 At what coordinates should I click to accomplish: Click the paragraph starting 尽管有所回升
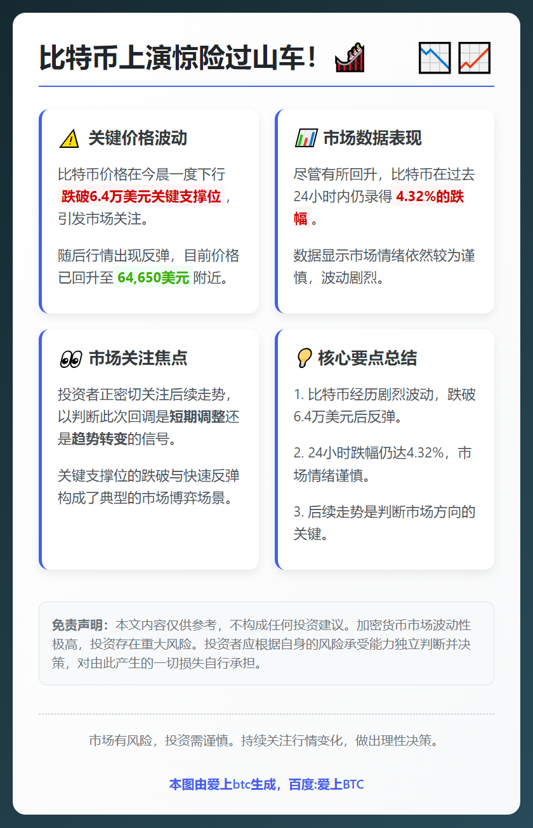385,197
